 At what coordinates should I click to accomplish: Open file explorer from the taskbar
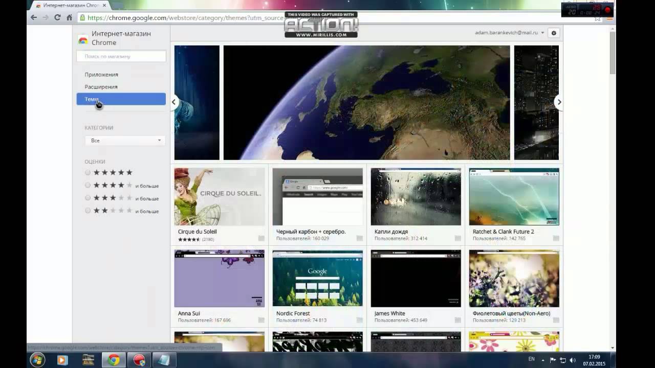point(88,360)
